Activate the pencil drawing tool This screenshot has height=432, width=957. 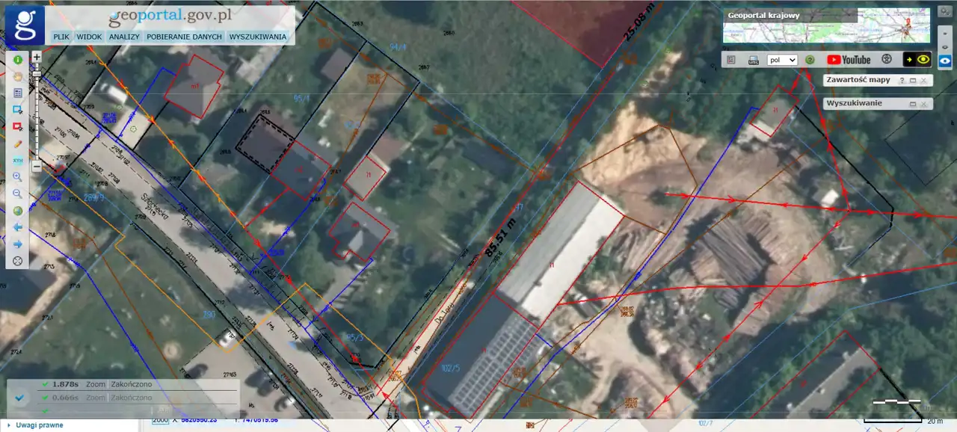(17, 144)
